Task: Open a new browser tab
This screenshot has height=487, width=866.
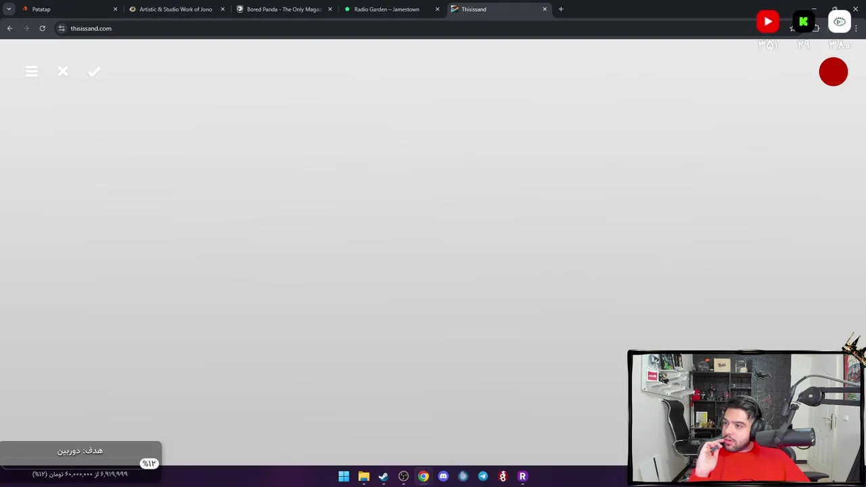Action: [x=561, y=9]
